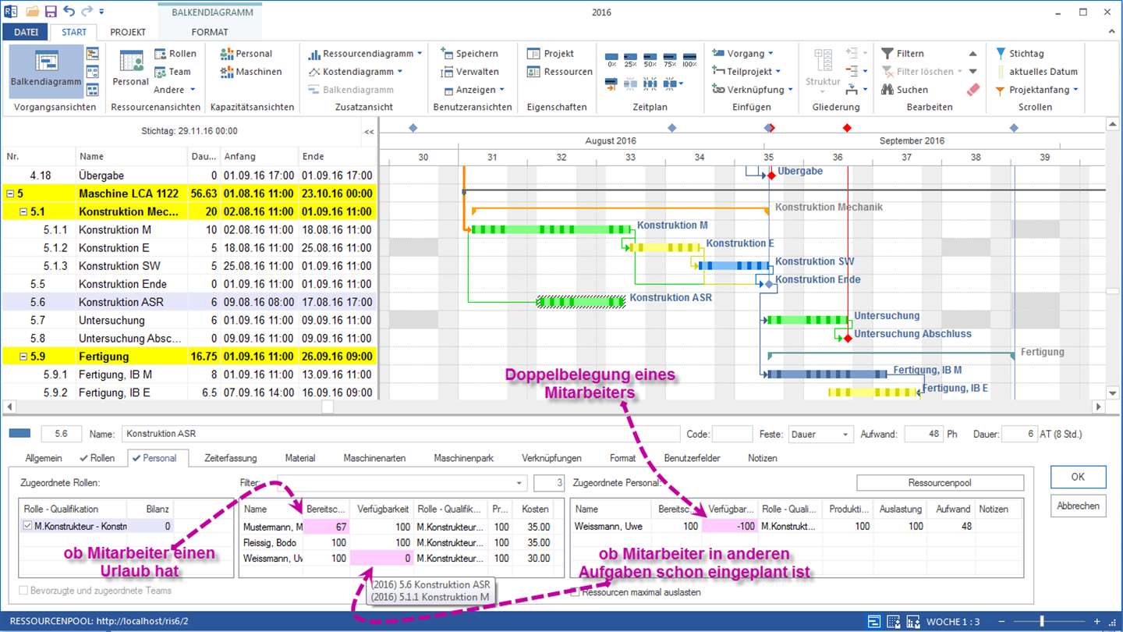Set task progress to 100%
This screenshot has width=1123, height=632.
point(689,59)
